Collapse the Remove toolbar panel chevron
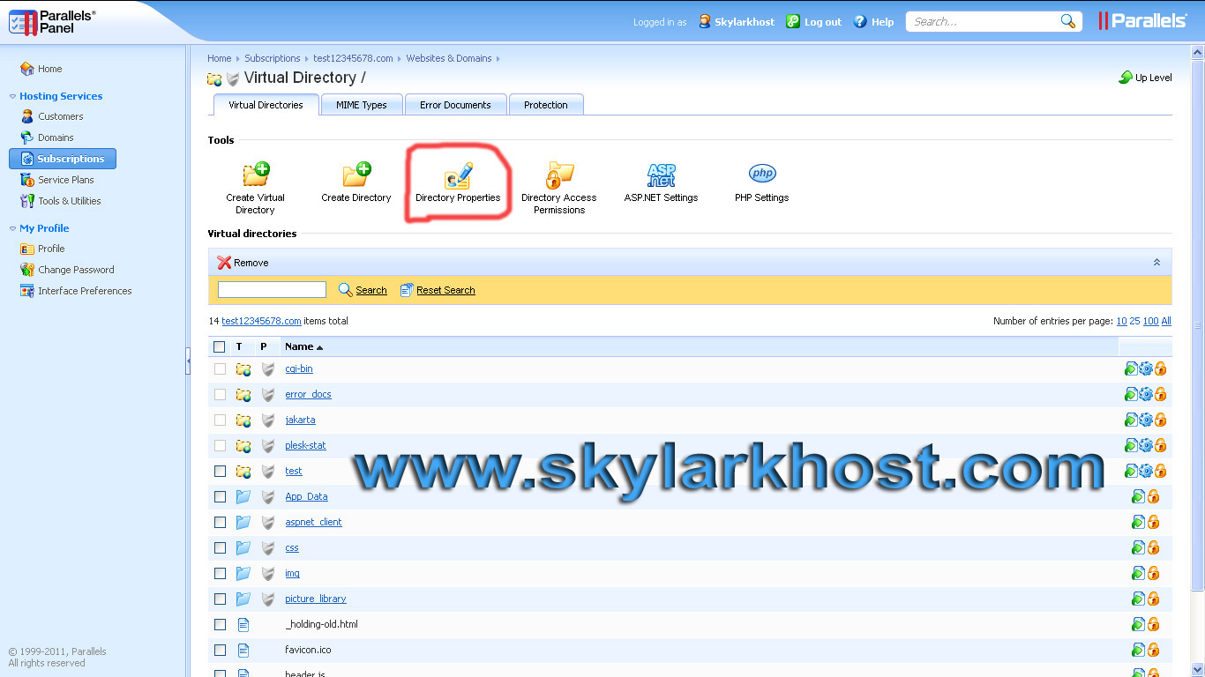This screenshot has width=1205, height=677. 1157,263
